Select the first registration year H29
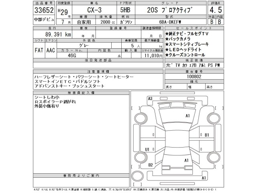The width and height of the screenshot is (257, 193). pos(63,12)
